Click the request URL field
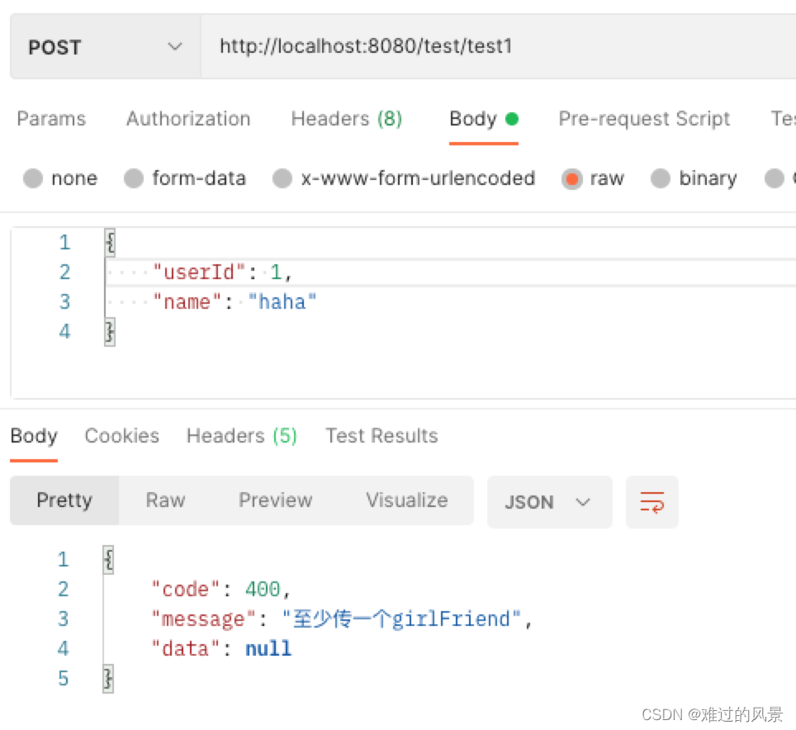The height and width of the screenshot is (730, 796). (x=499, y=47)
